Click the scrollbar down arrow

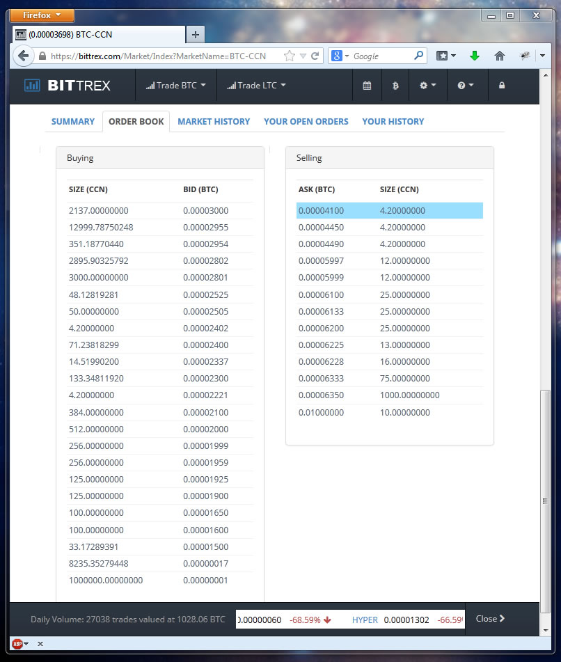tap(546, 631)
